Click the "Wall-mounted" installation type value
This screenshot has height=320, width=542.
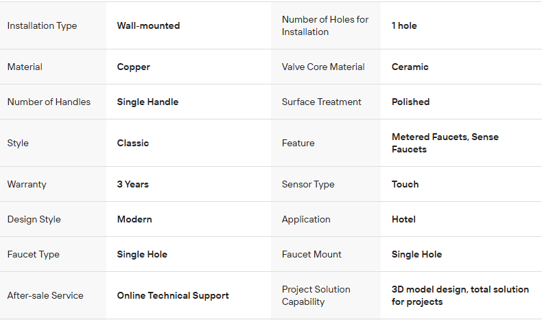click(148, 25)
